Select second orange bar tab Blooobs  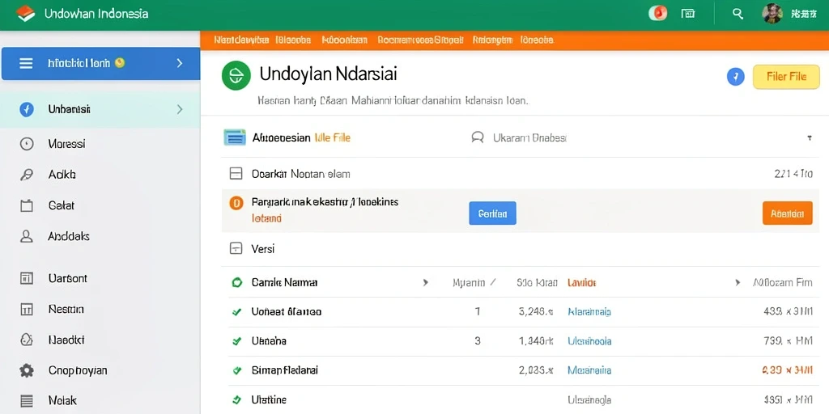293,40
